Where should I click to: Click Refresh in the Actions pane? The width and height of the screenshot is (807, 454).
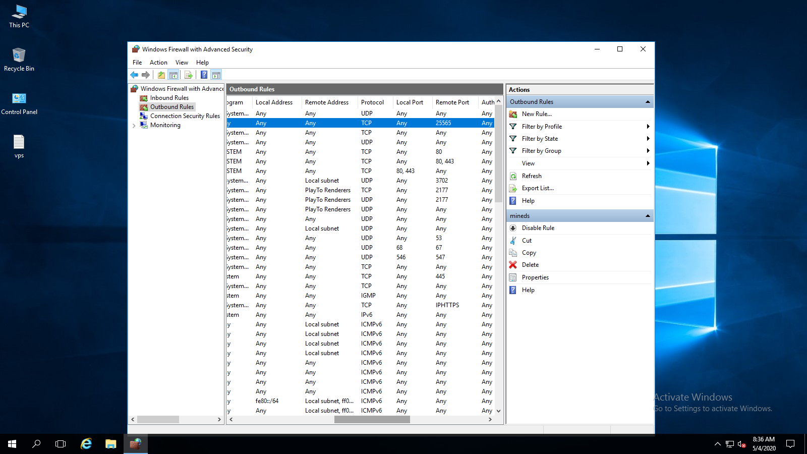click(532, 176)
